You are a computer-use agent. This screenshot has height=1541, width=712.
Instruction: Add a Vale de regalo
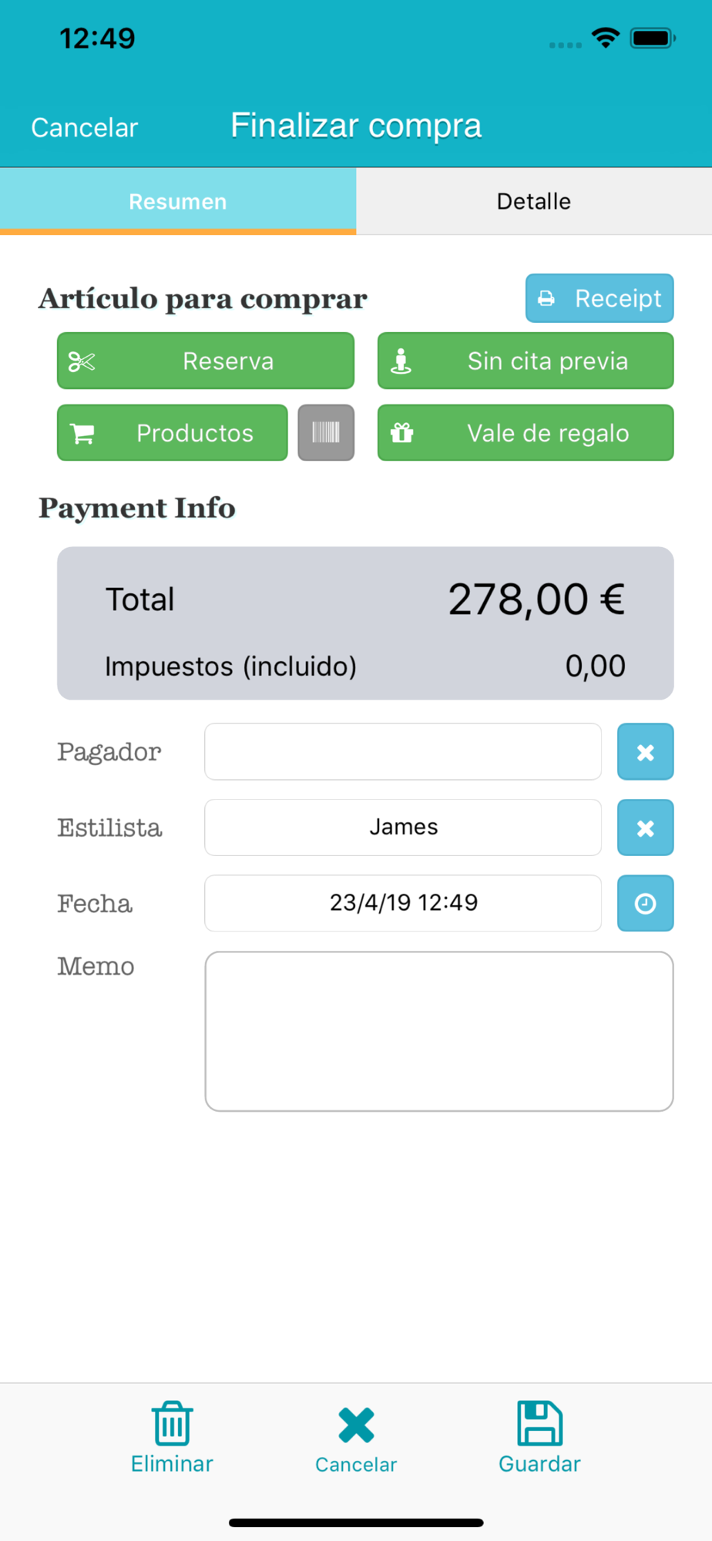pos(526,432)
